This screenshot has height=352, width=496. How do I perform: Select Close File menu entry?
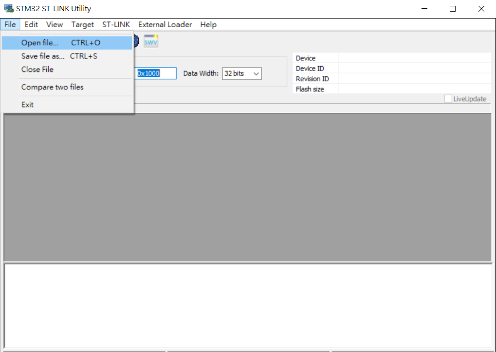(x=67, y=69)
